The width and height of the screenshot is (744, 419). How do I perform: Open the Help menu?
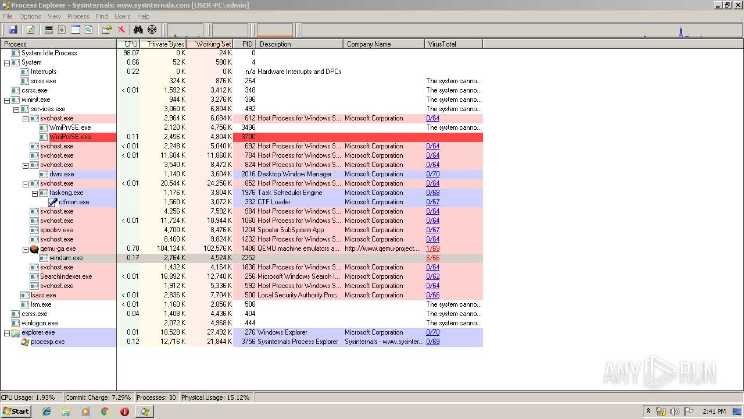point(144,16)
